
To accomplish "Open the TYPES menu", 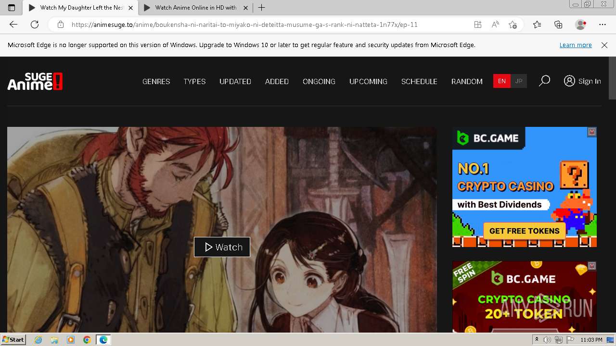I will (194, 81).
